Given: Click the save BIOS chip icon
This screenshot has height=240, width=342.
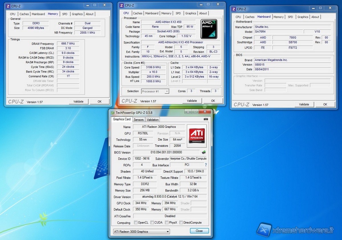Looking at the screenshot, I should [204, 152].
